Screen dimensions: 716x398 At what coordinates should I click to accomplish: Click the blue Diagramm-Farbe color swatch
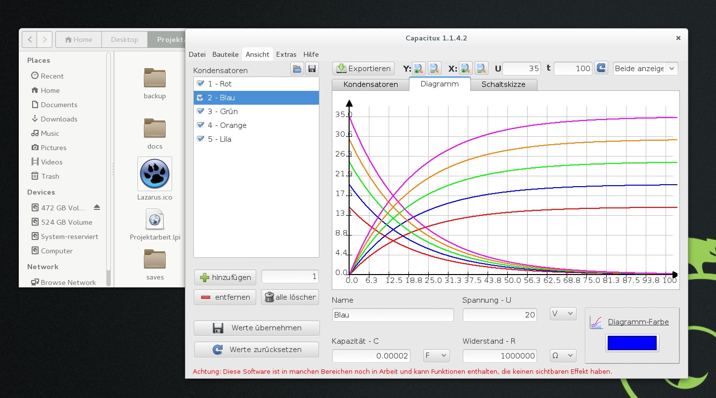632,343
